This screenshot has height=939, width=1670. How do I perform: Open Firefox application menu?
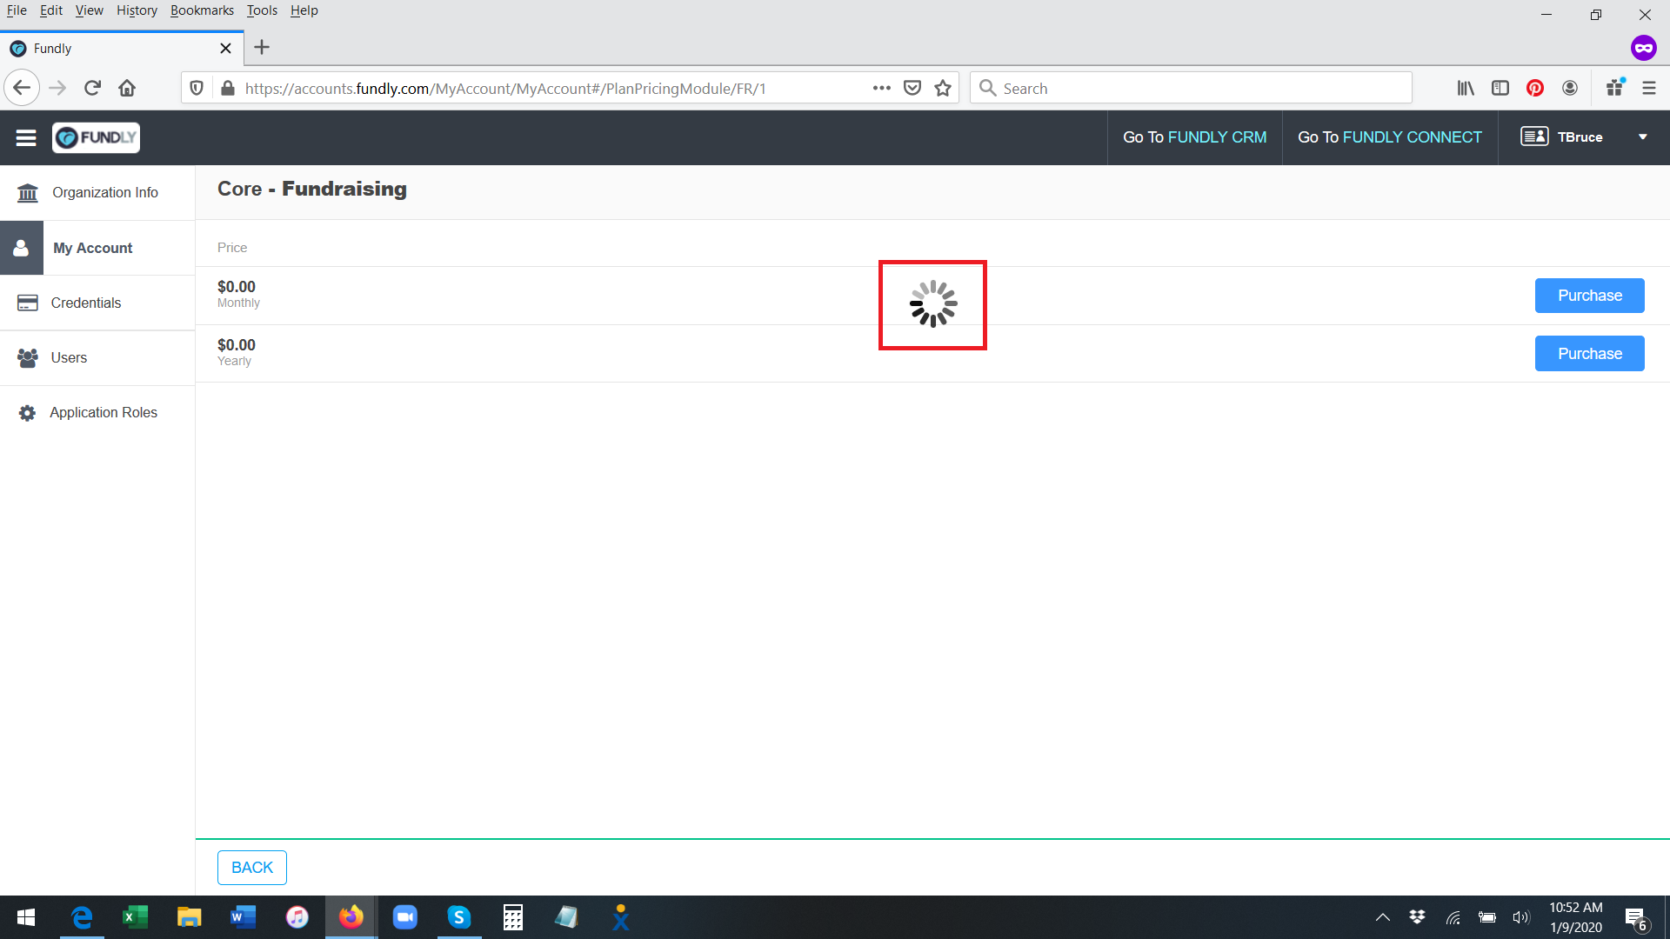click(x=1649, y=88)
